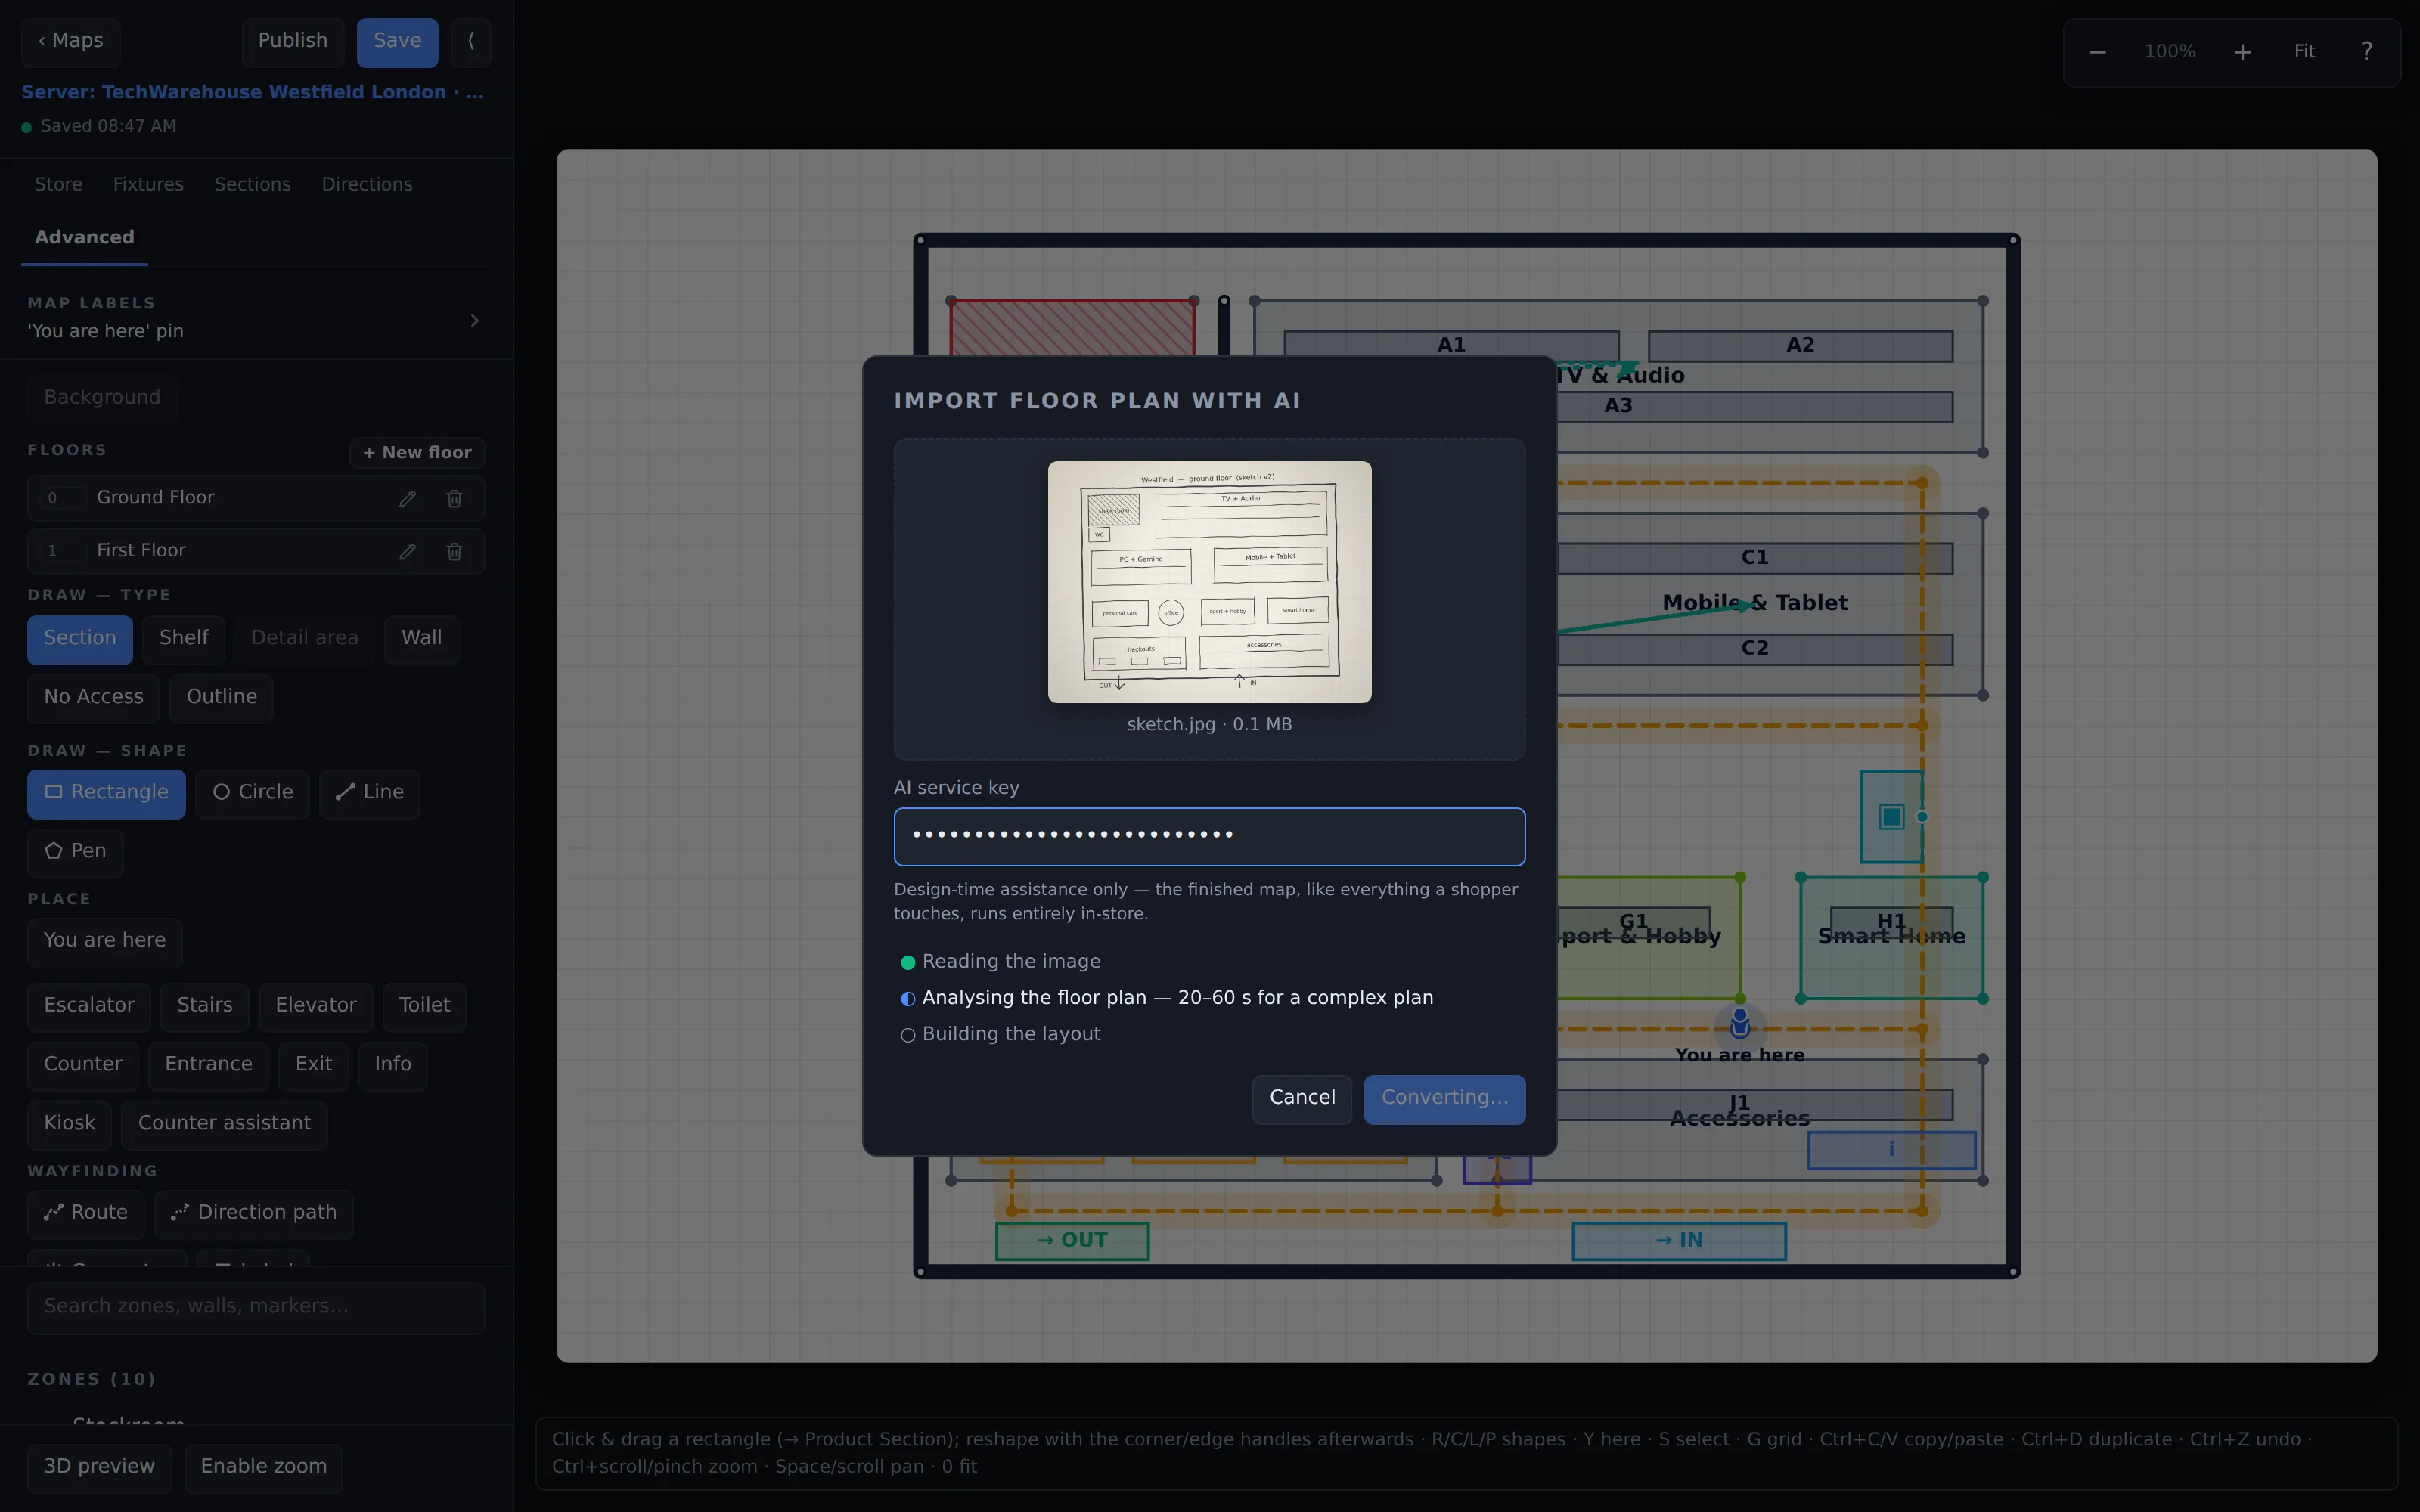Viewport: 2420px width, 1512px height.
Task: Select the First Floor row
Action: (256, 551)
